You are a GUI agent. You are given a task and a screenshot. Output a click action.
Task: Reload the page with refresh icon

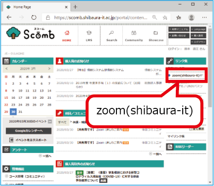[34, 17]
